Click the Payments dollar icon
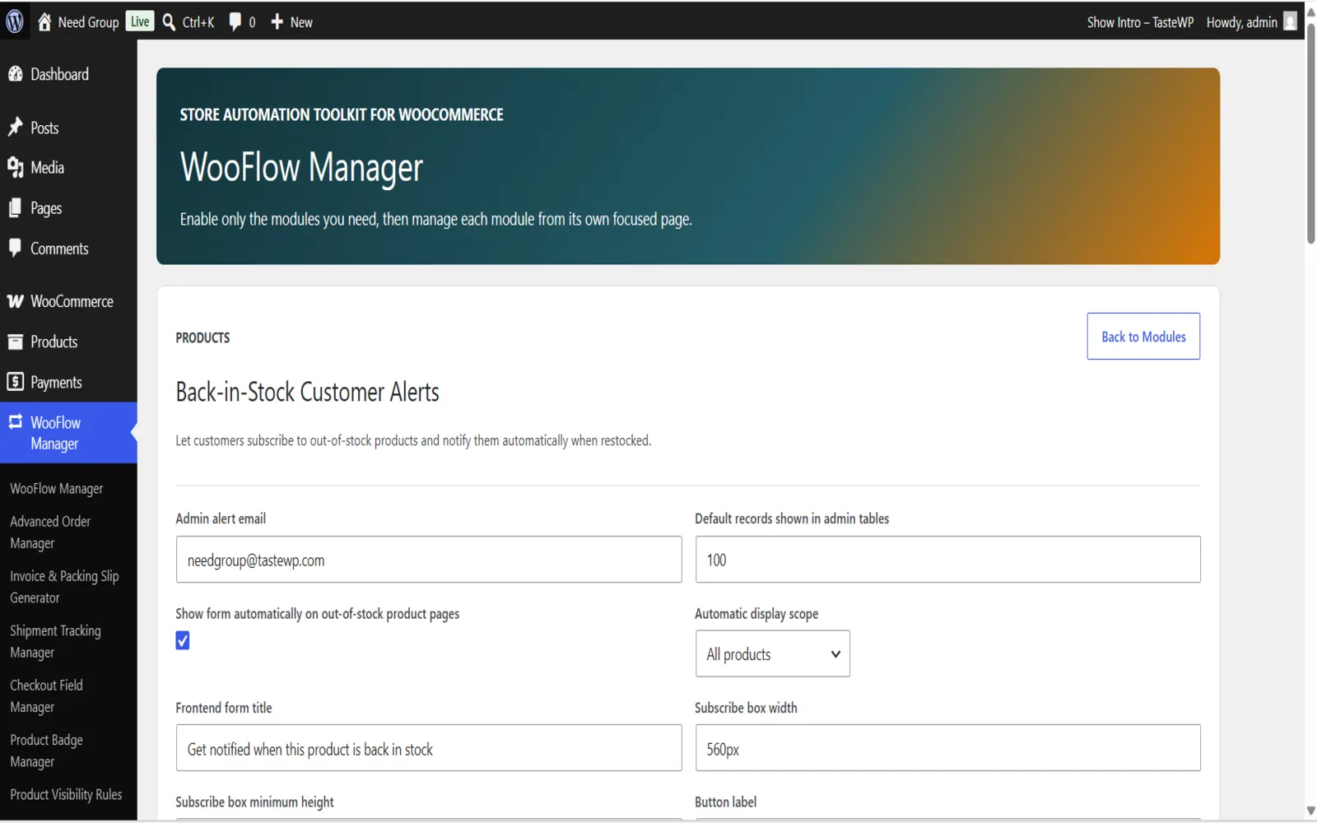 coord(16,382)
